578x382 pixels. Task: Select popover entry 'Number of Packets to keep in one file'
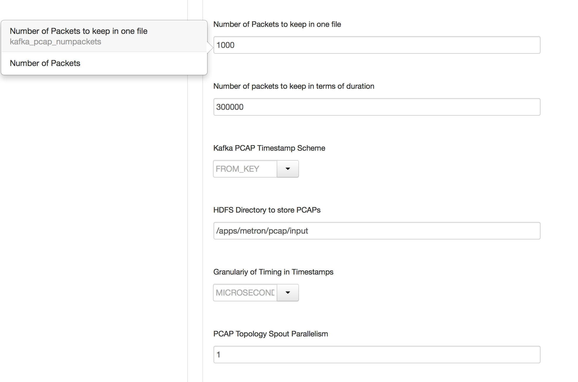tap(79, 31)
